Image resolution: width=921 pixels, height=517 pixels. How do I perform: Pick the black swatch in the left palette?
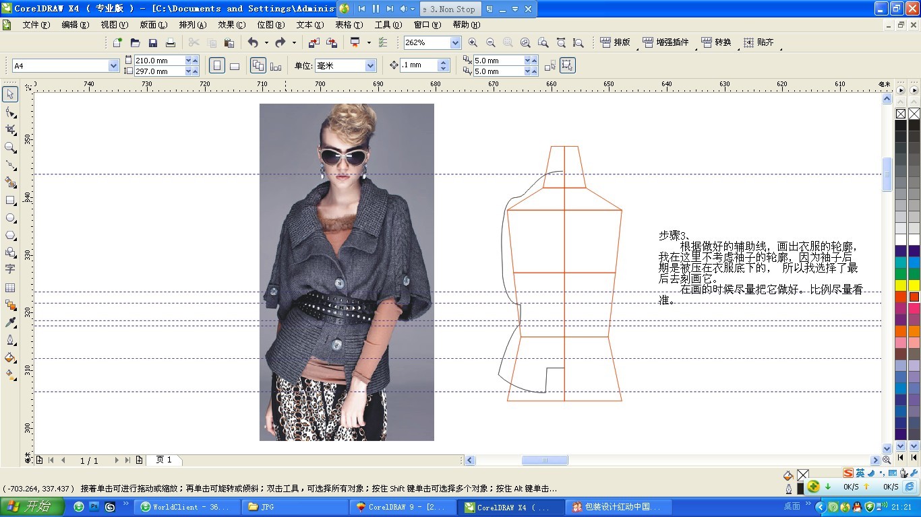[x=901, y=125]
